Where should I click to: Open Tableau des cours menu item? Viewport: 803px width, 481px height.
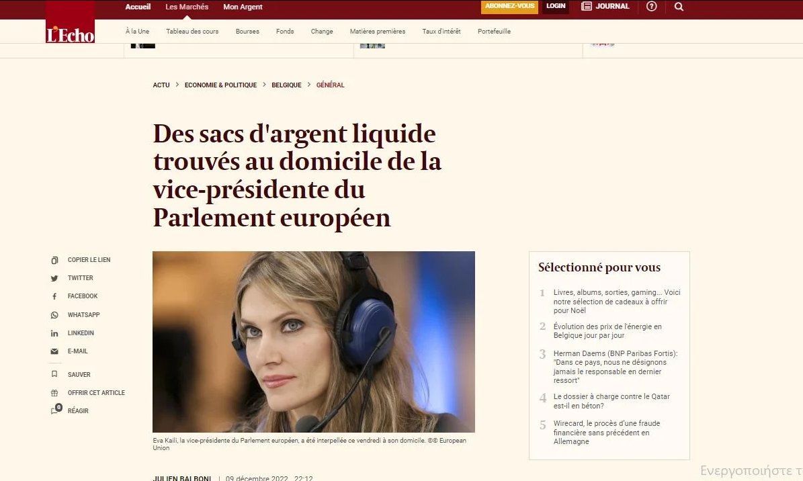(x=192, y=32)
